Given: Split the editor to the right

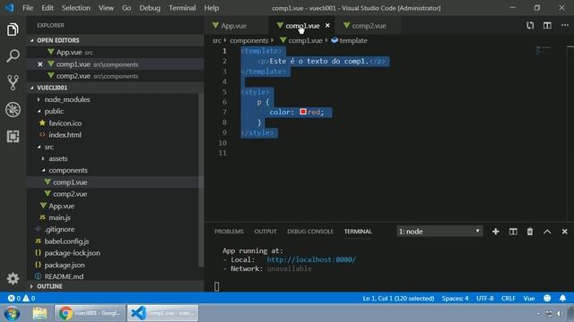Looking at the screenshot, I should click(x=547, y=26).
